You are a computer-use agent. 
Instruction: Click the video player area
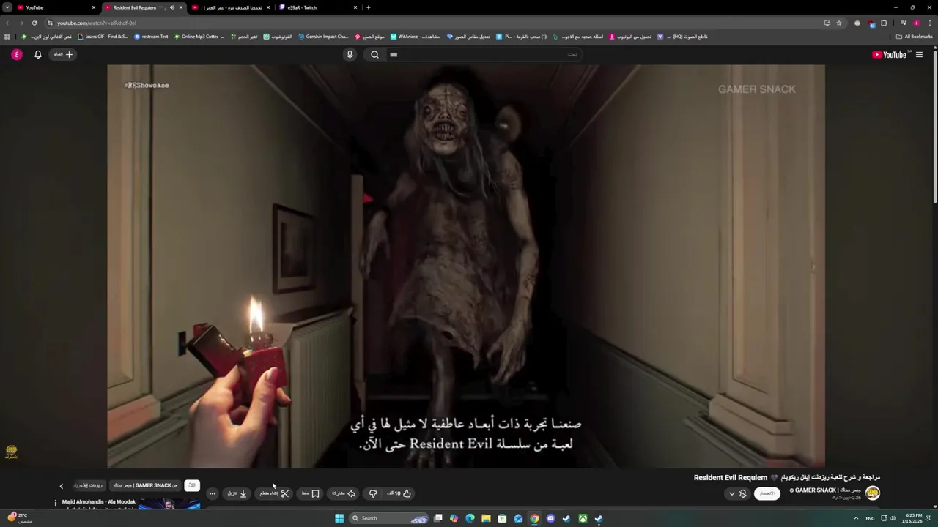click(x=466, y=266)
